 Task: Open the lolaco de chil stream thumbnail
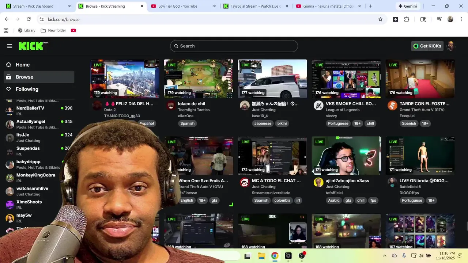(199, 79)
